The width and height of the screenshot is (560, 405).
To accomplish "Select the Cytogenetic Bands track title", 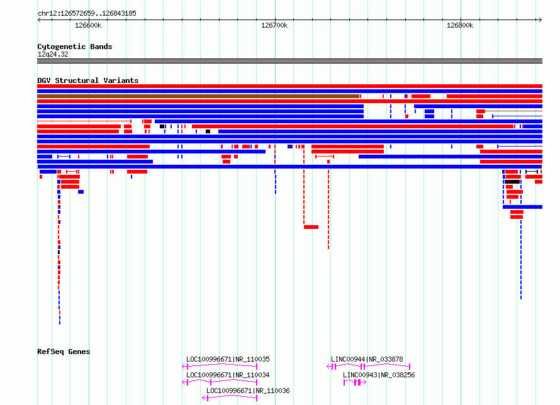I will tap(75, 47).
